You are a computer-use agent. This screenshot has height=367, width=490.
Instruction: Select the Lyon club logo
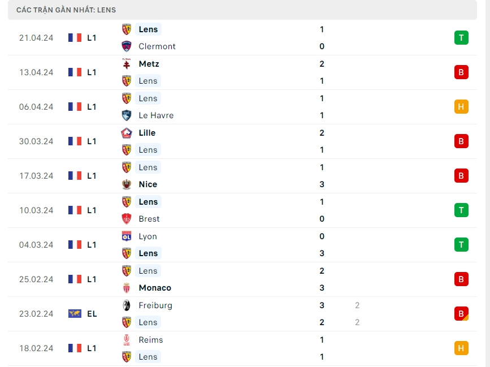[127, 236]
